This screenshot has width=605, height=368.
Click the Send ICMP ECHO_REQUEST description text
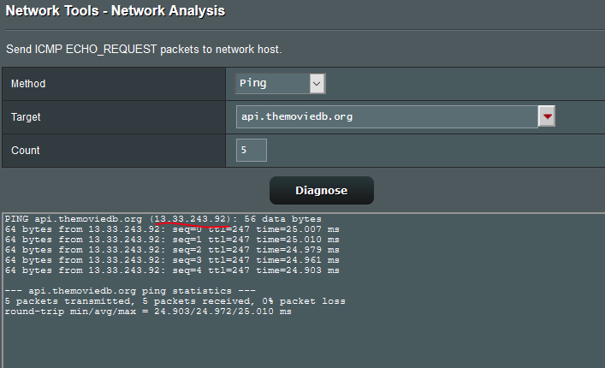click(x=144, y=49)
